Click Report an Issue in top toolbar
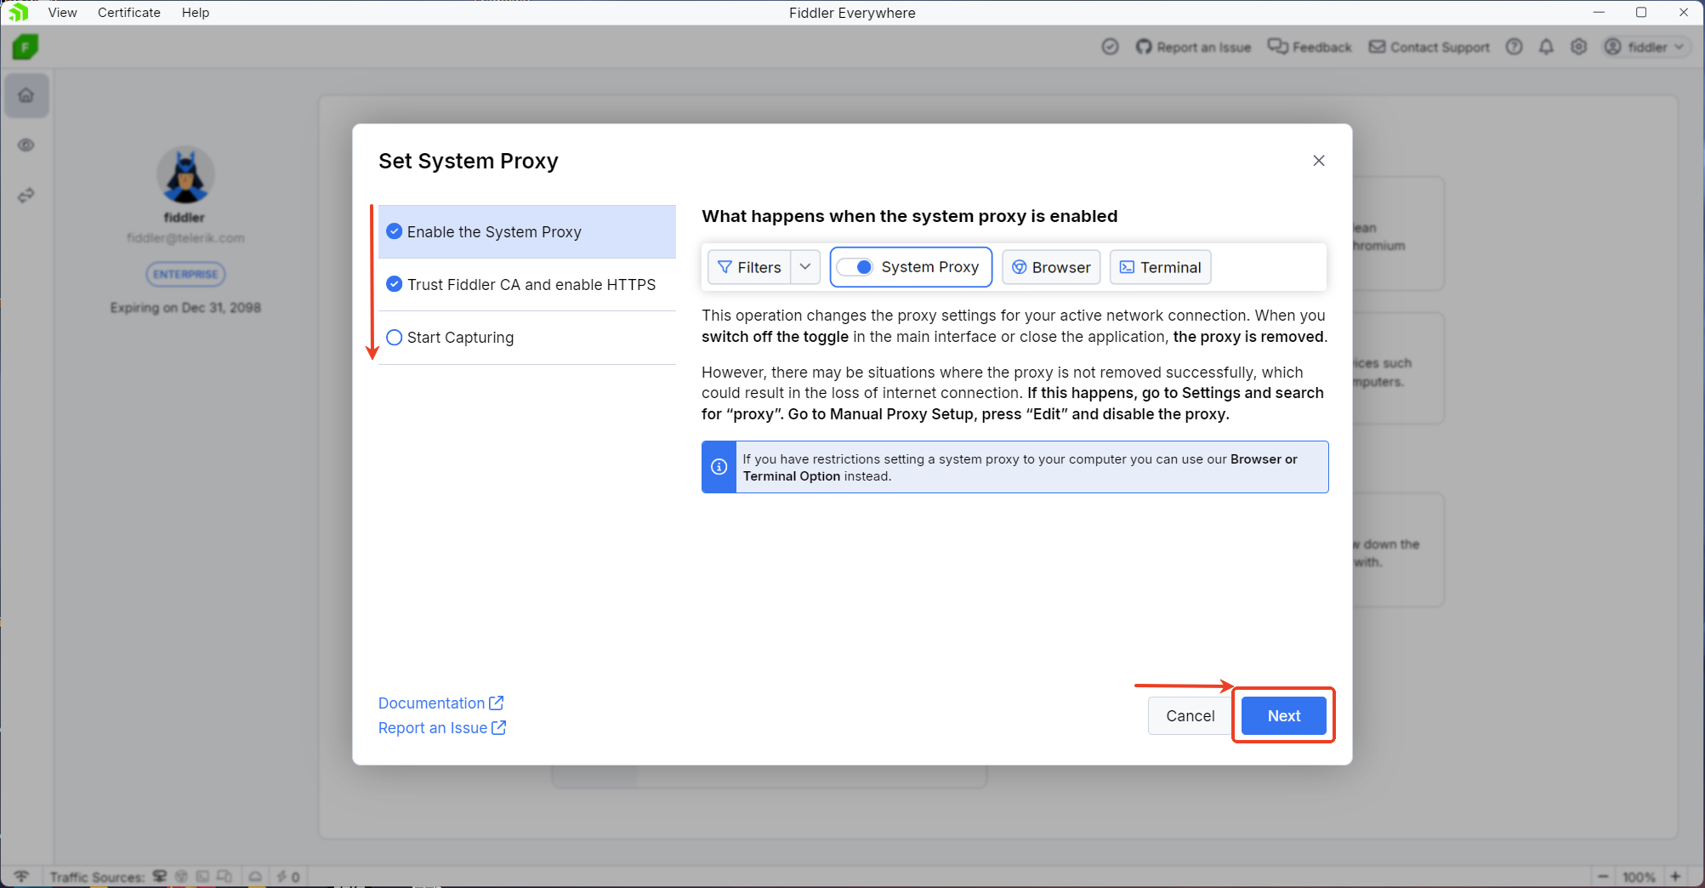This screenshot has height=888, width=1705. click(x=1193, y=47)
